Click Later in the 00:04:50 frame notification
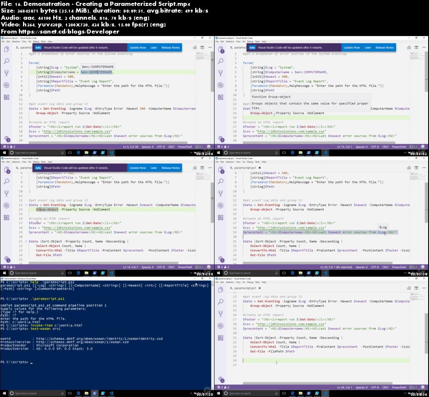The height and width of the screenshot is (397, 429). tap(153, 168)
